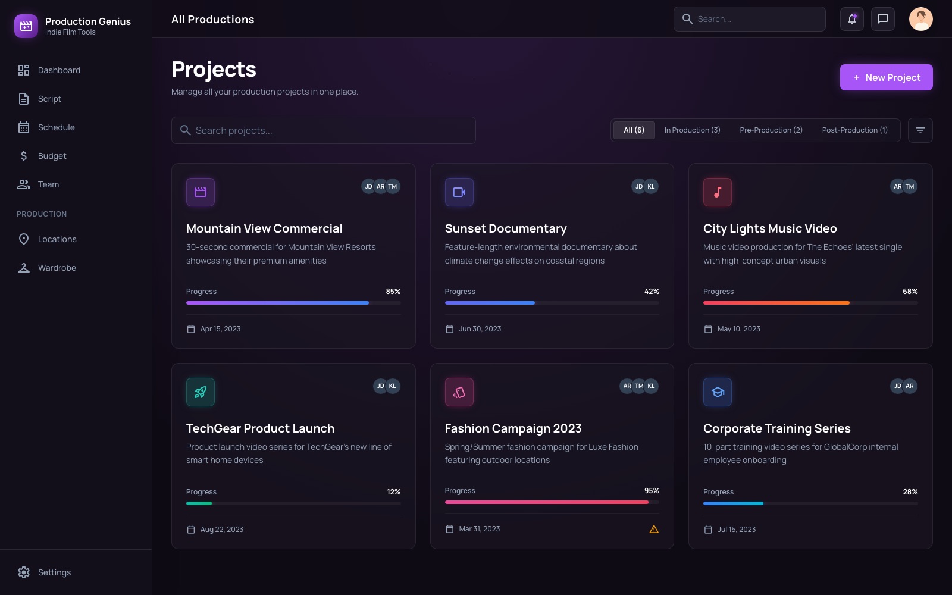The height and width of the screenshot is (595, 952).
Task: Click the notifications bell icon
Action: click(x=852, y=19)
